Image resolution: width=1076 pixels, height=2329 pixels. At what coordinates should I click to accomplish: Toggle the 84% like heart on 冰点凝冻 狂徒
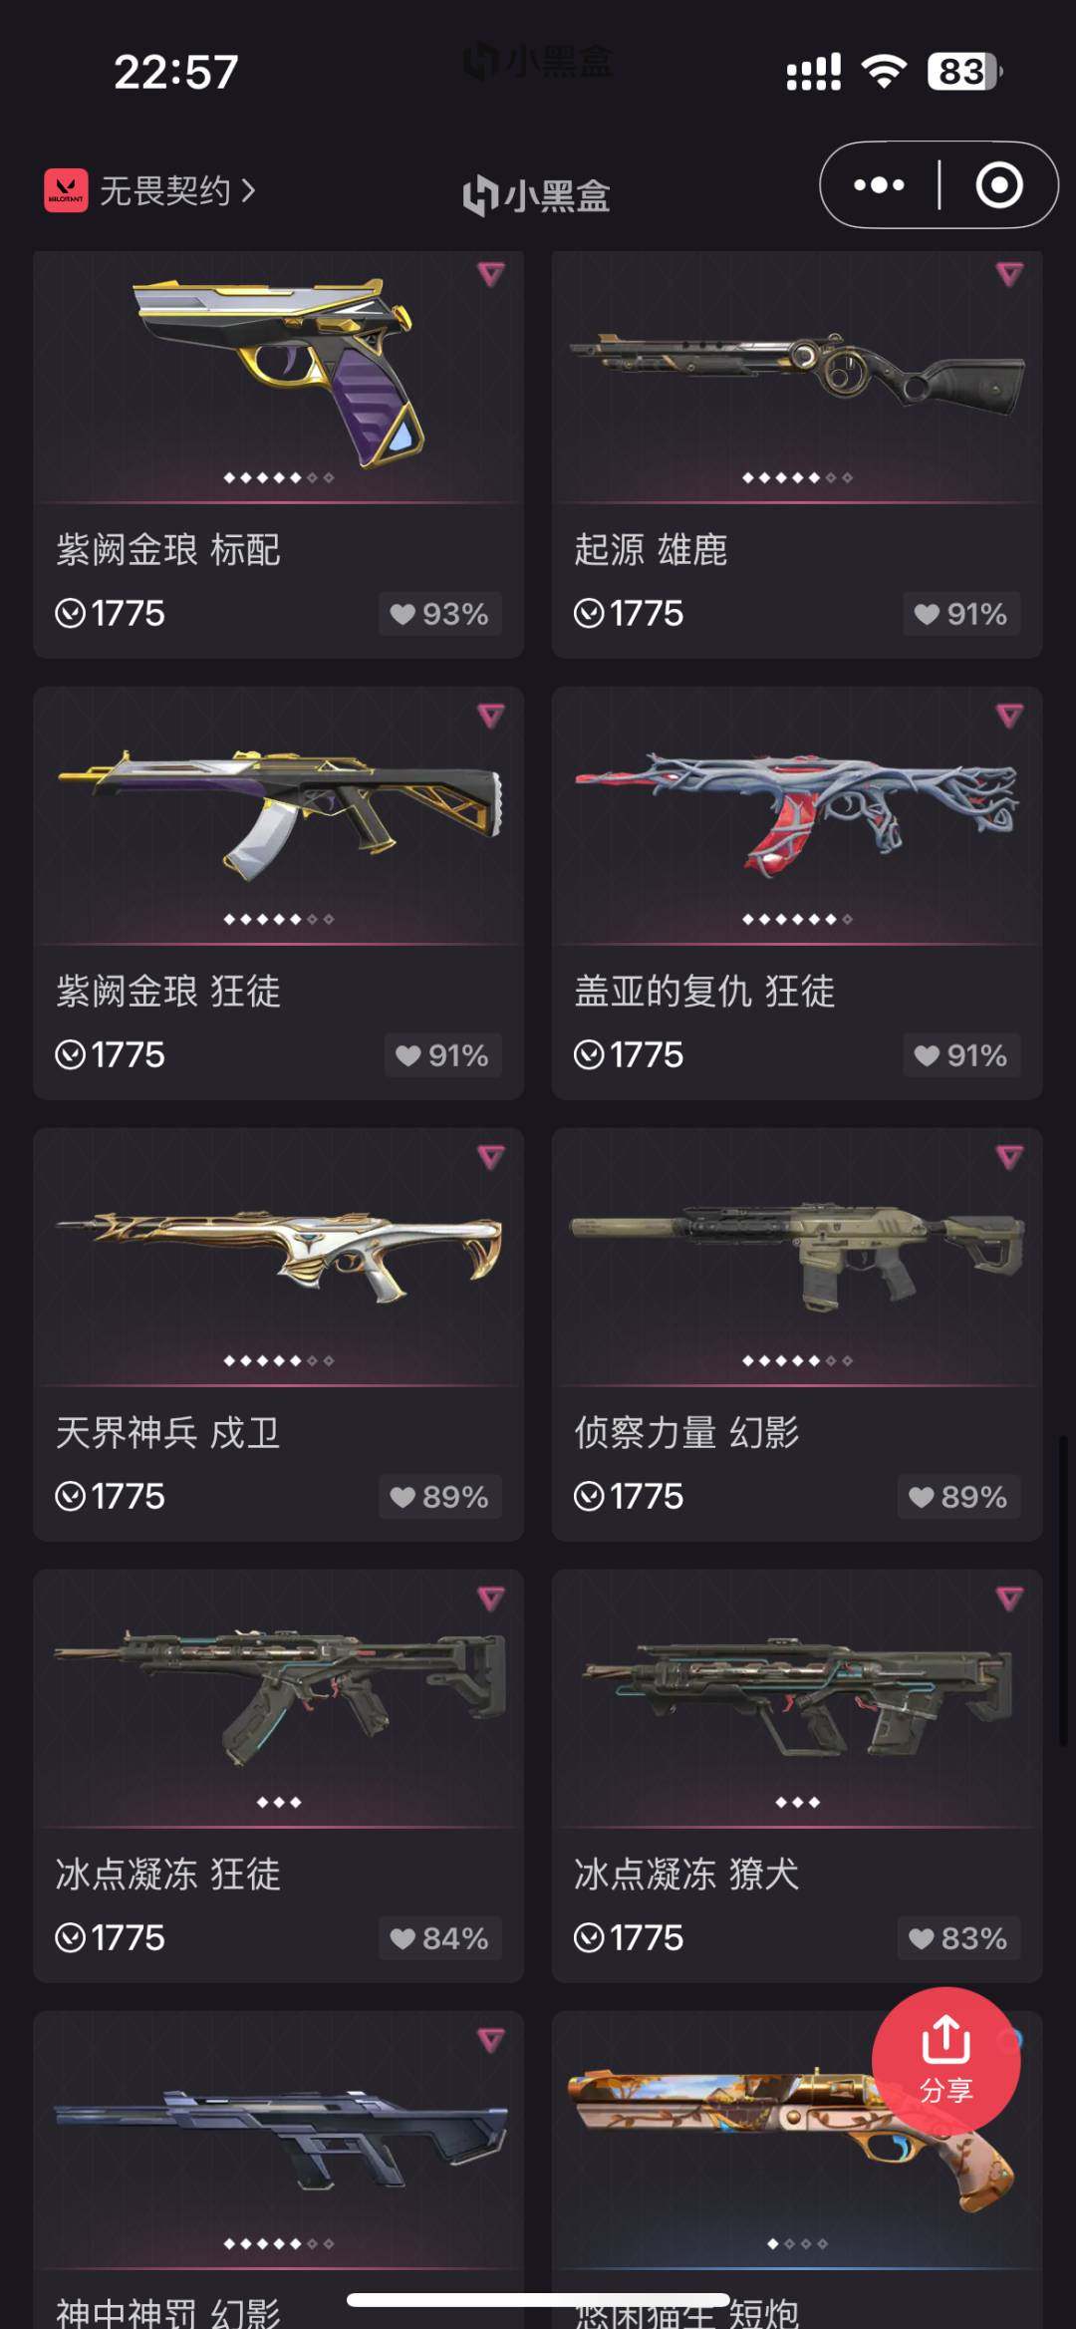coord(402,1938)
